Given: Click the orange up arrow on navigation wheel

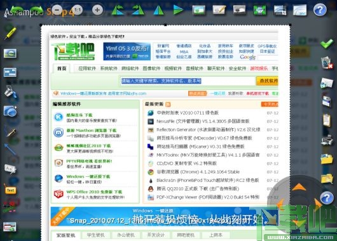Looking at the screenshot, I should pos(299,187).
